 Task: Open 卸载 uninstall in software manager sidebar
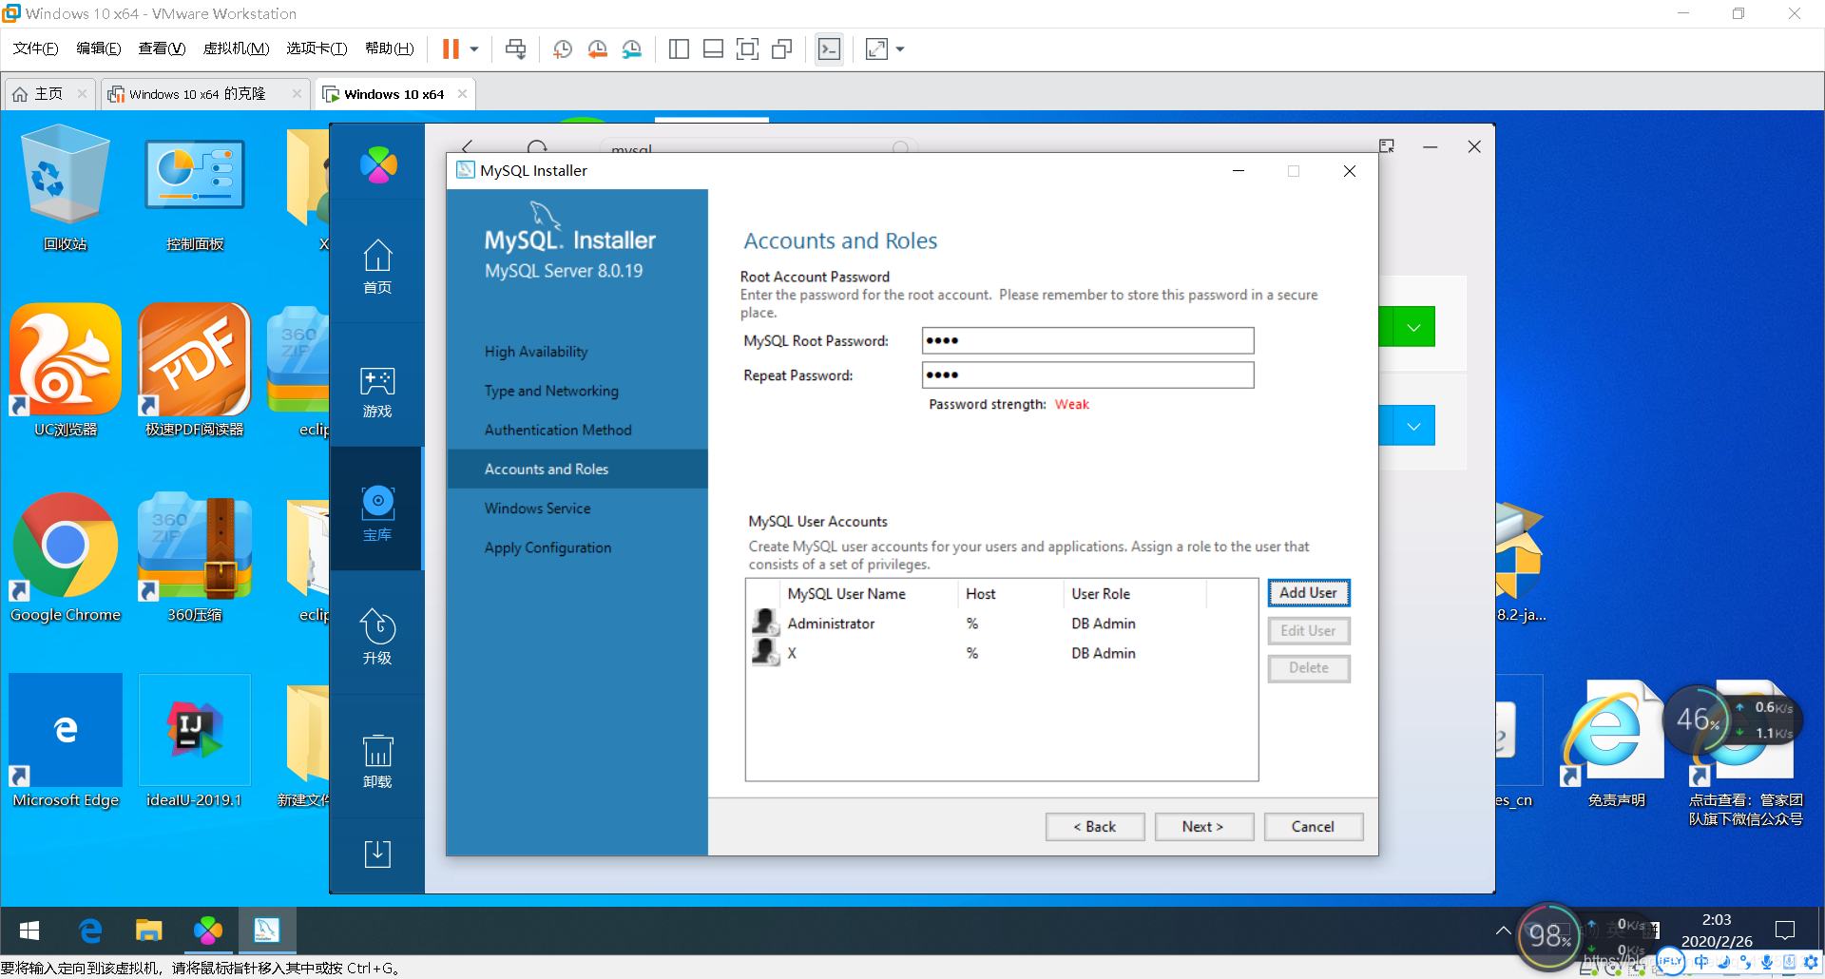[377, 760]
